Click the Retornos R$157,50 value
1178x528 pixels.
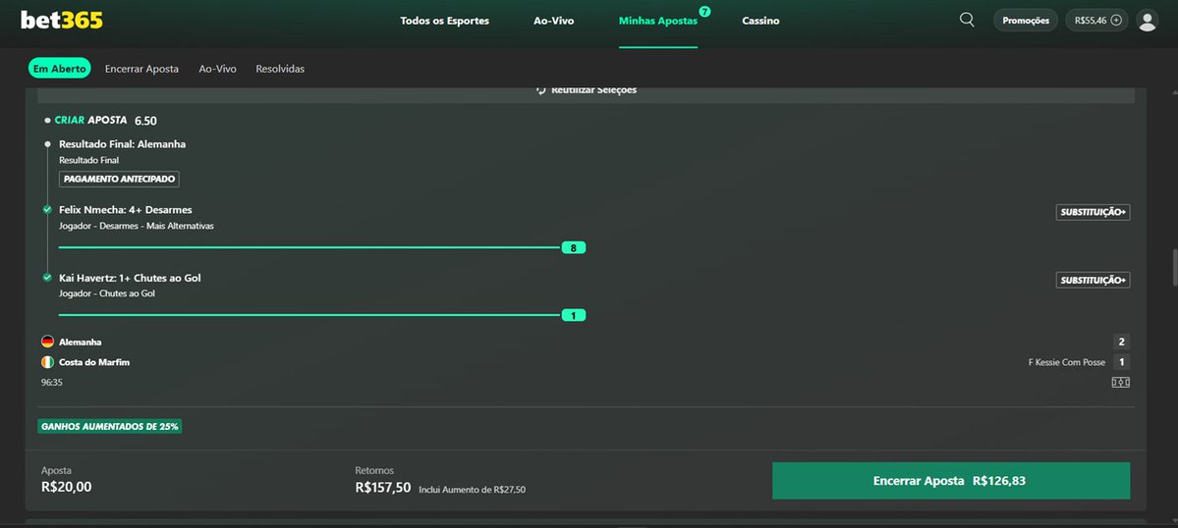tap(383, 487)
